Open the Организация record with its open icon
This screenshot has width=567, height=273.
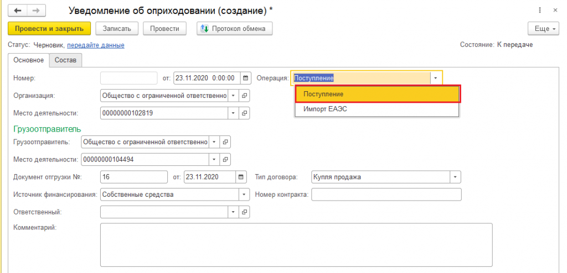pos(244,96)
